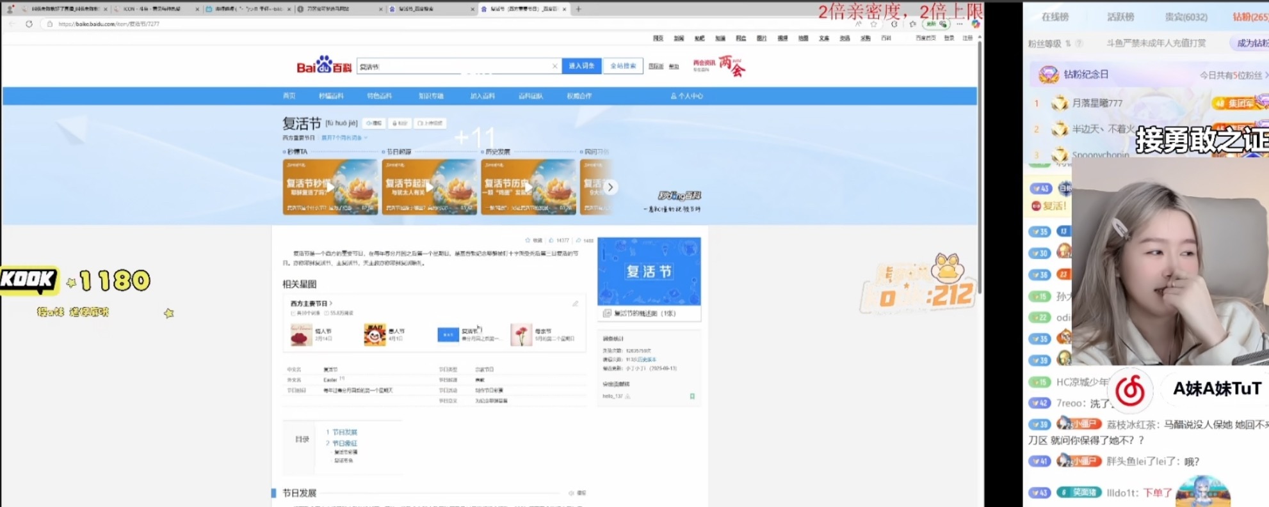
Task: Click 节日发展 link in table of contents
Action: 344,433
